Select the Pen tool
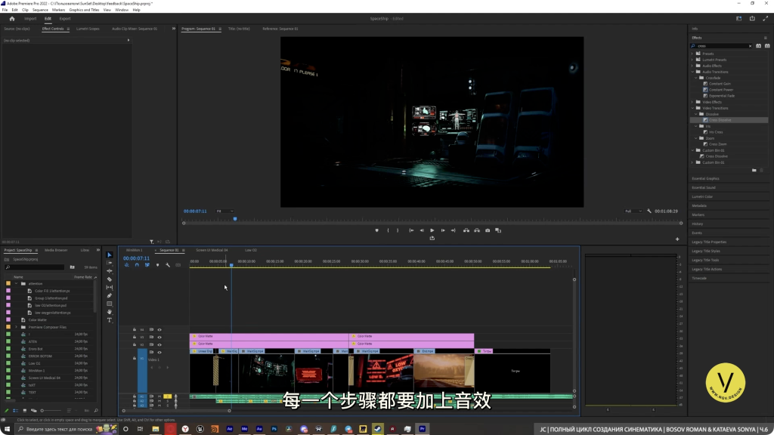The height and width of the screenshot is (435, 774). coord(110,295)
